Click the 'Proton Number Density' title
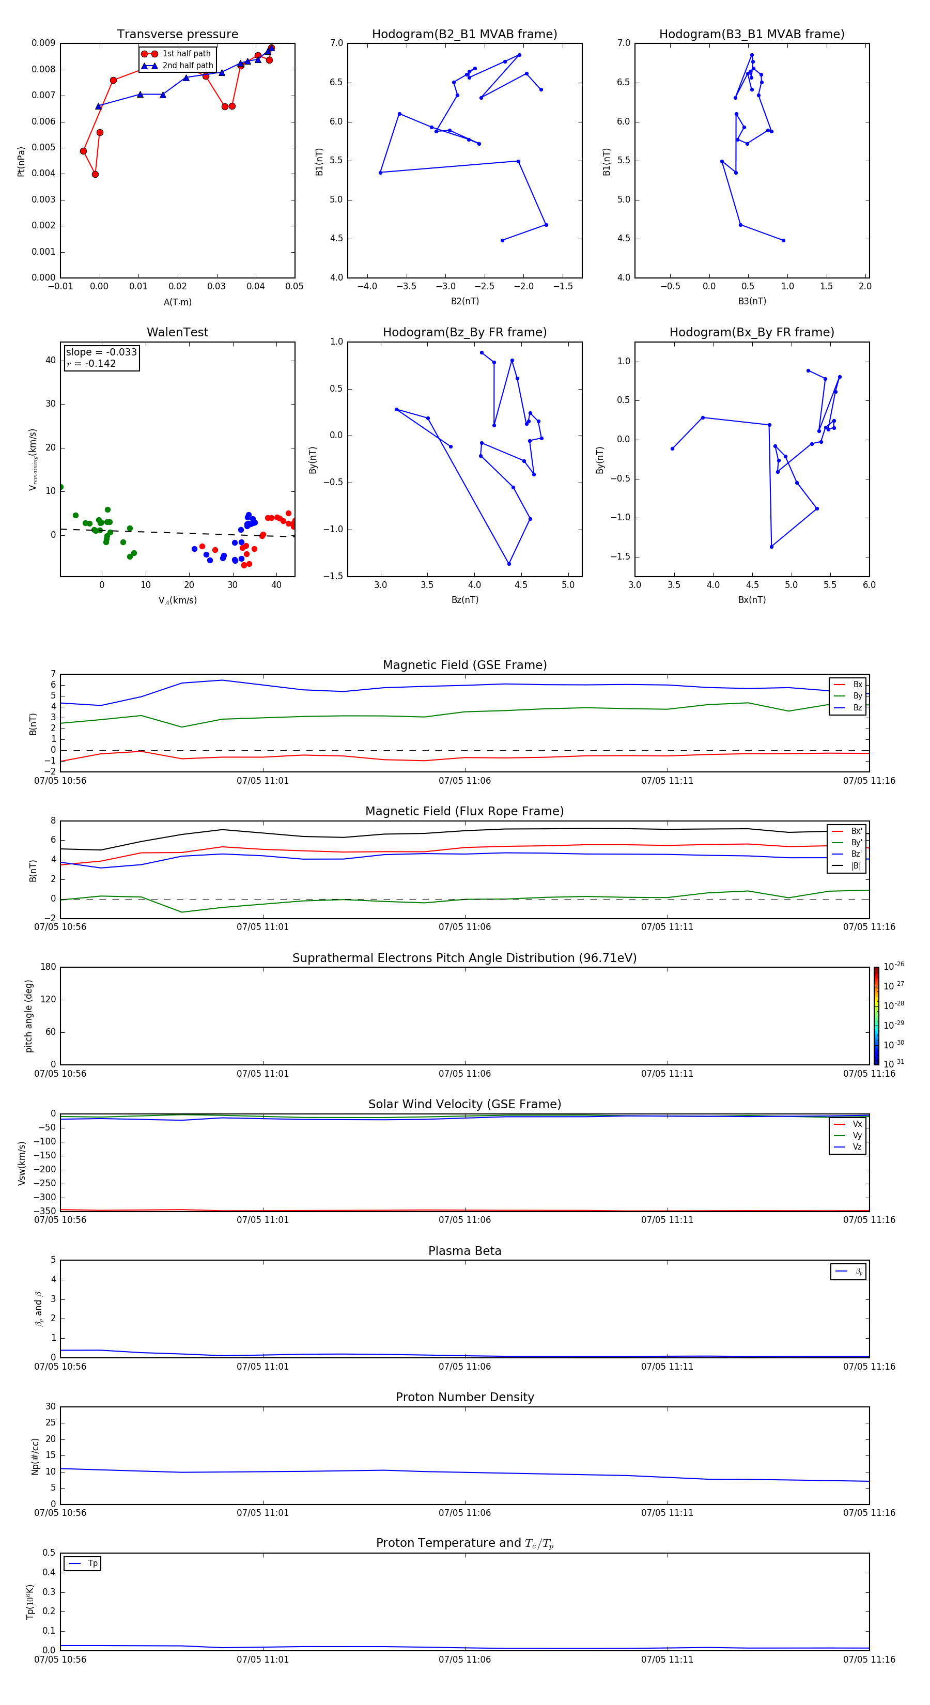The height and width of the screenshot is (1705, 930). [x=464, y=1397]
